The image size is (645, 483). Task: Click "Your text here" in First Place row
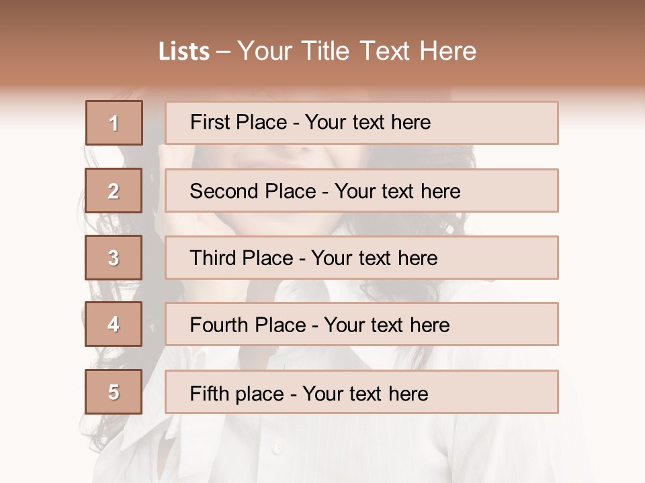(x=368, y=122)
